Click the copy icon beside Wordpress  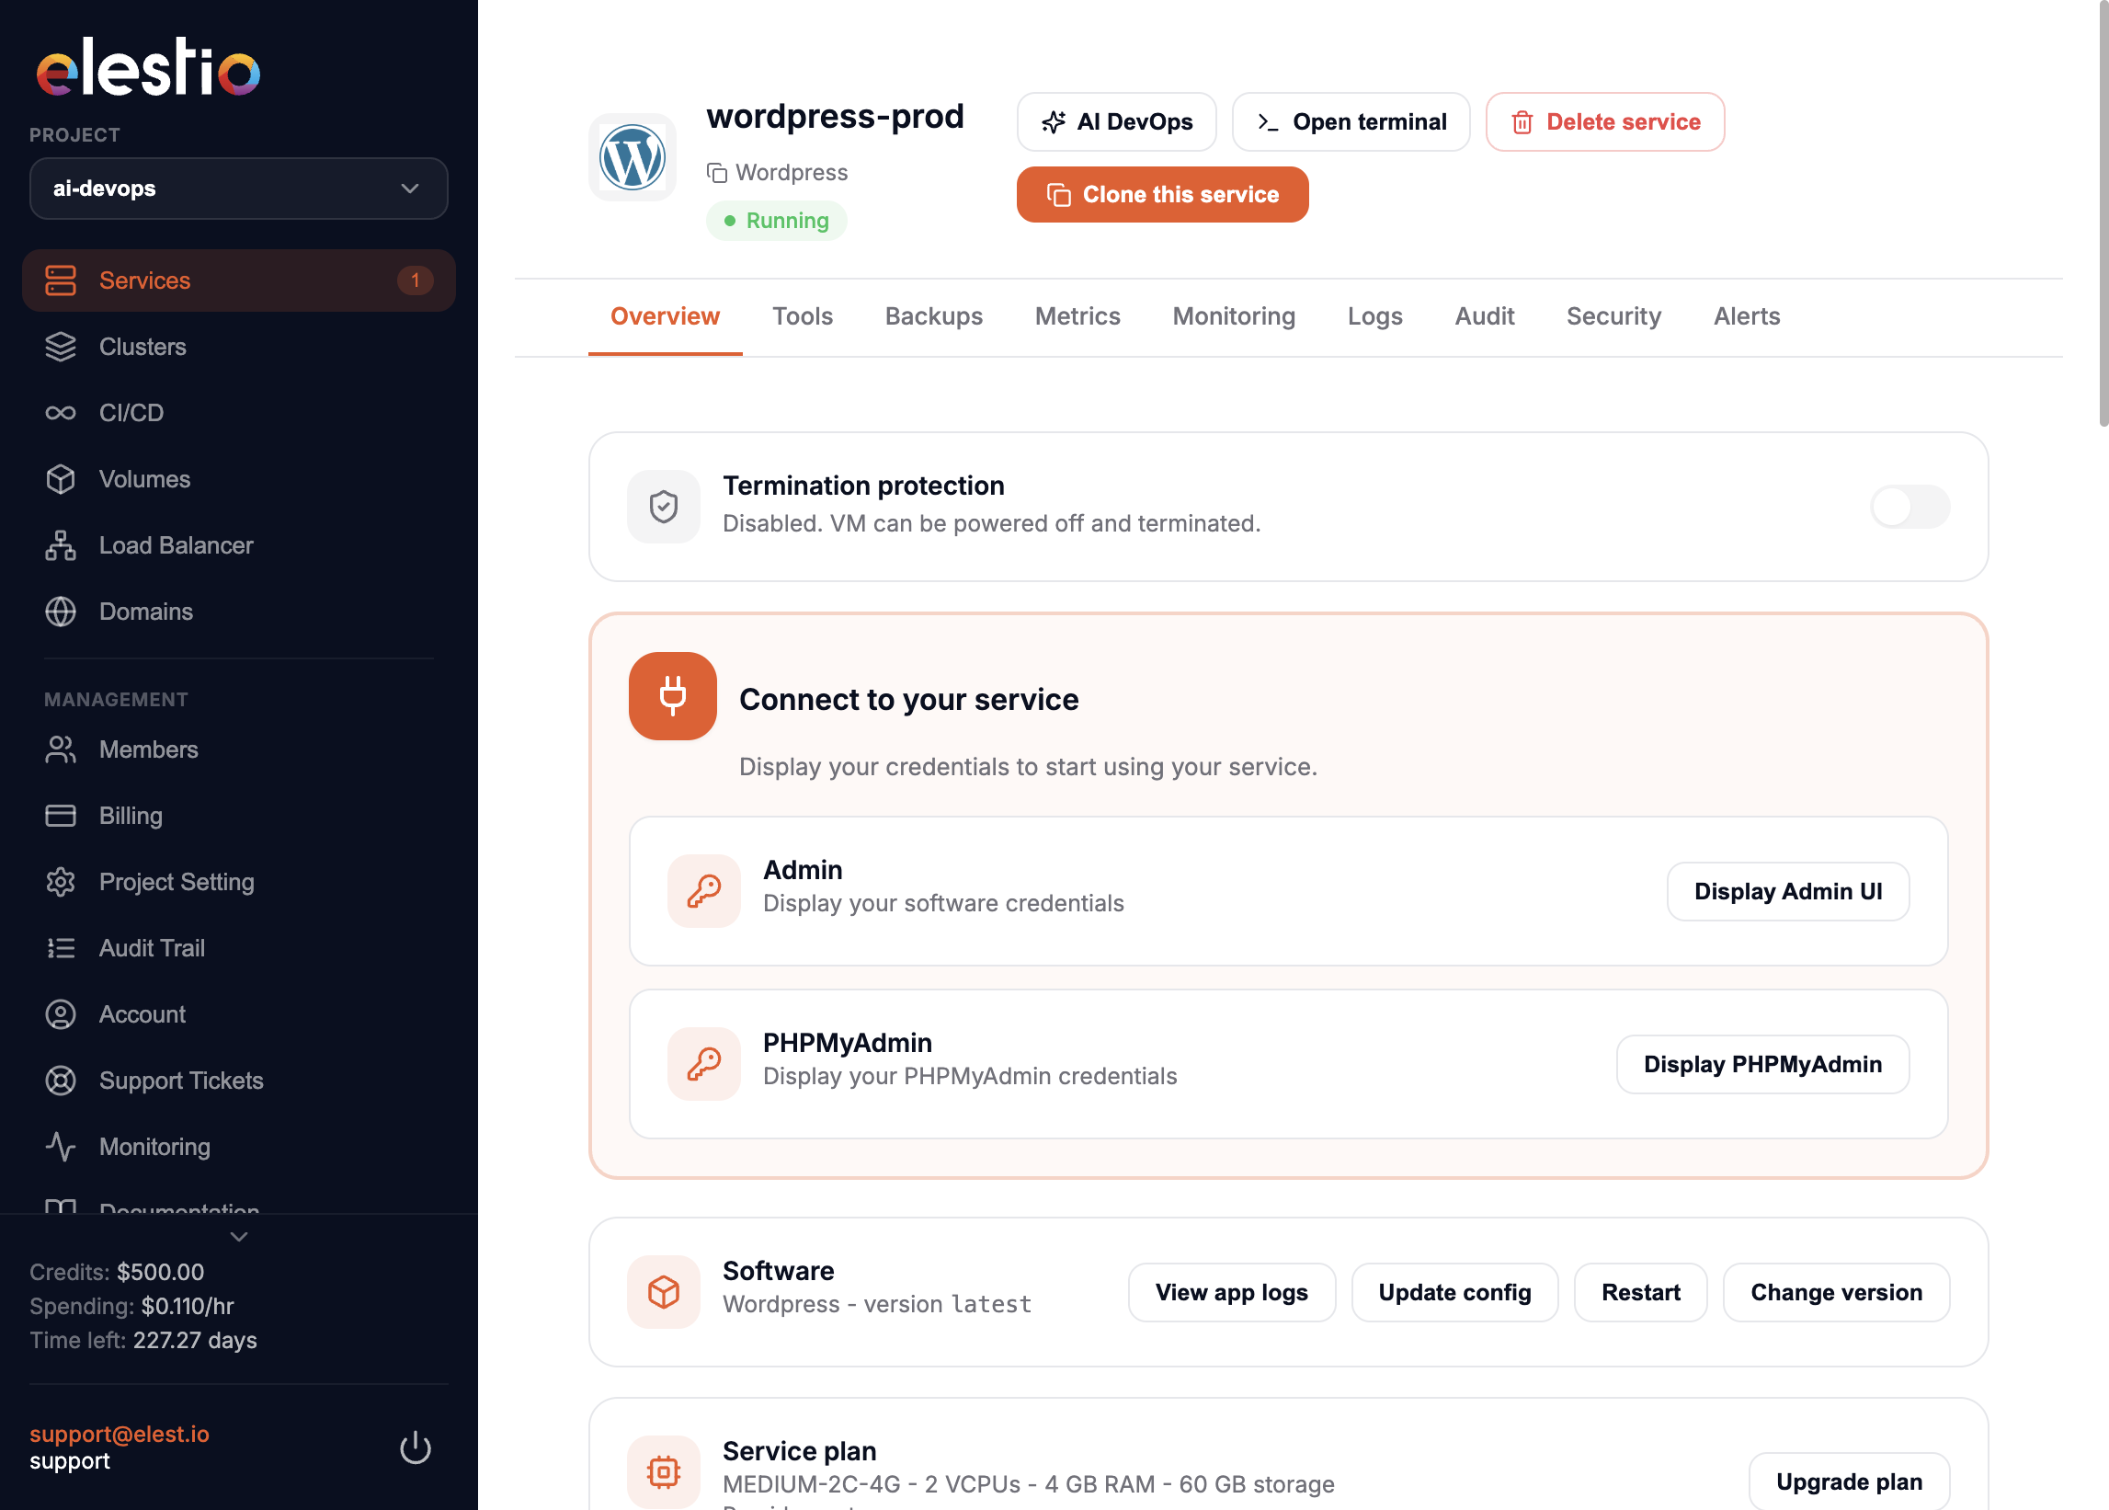(716, 173)
